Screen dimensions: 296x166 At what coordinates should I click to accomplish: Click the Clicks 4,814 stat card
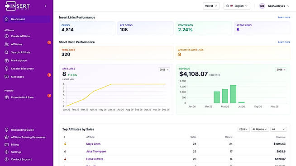[x=87, y=28]
